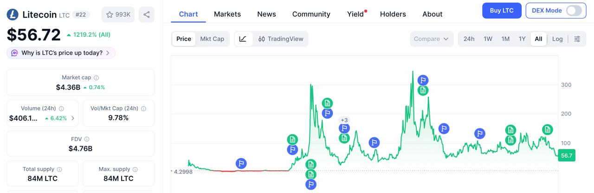Click the +3 events marker on chart
Viewport: 594px width, 193px height.
coord(344,120)
